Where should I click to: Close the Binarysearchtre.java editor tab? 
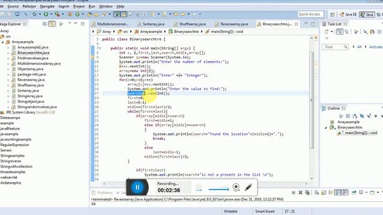tap(296, 24)
